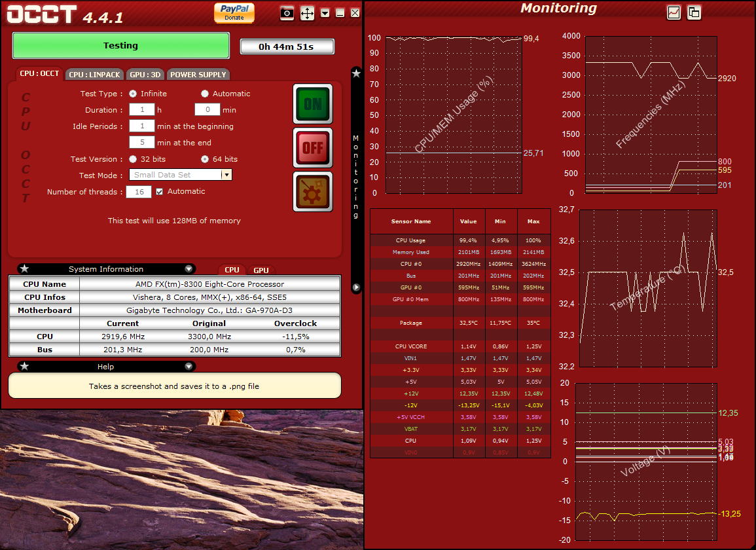Switch to the CPU system info tab

[232, 270]
